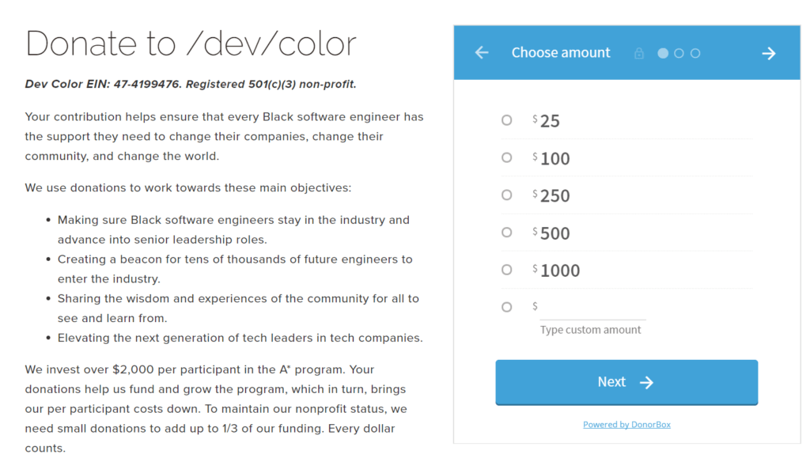Open the Powered by DonorBox link

[x=626, y=425]
